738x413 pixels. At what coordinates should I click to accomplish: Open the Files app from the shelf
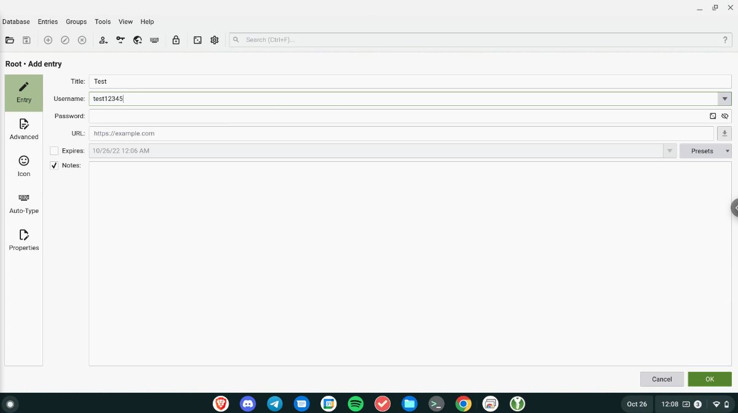tap(410, 404)
